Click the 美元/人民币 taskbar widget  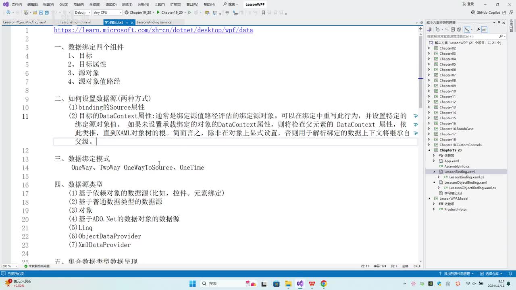coord(19,284)
